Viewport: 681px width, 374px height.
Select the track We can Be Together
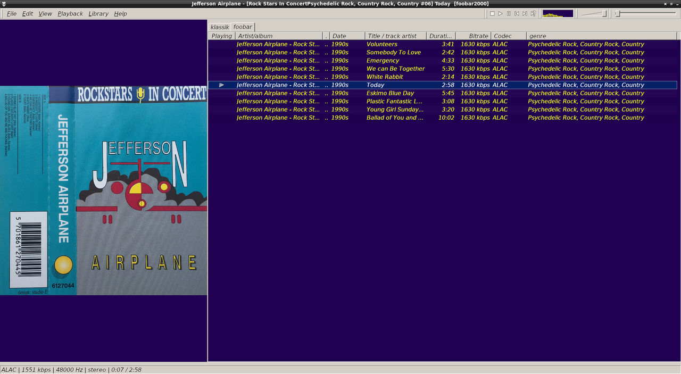pos(442,69)
